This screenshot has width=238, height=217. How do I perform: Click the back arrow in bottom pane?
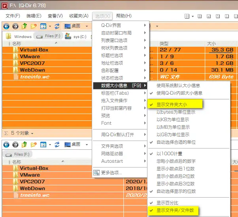click(6, 145)
